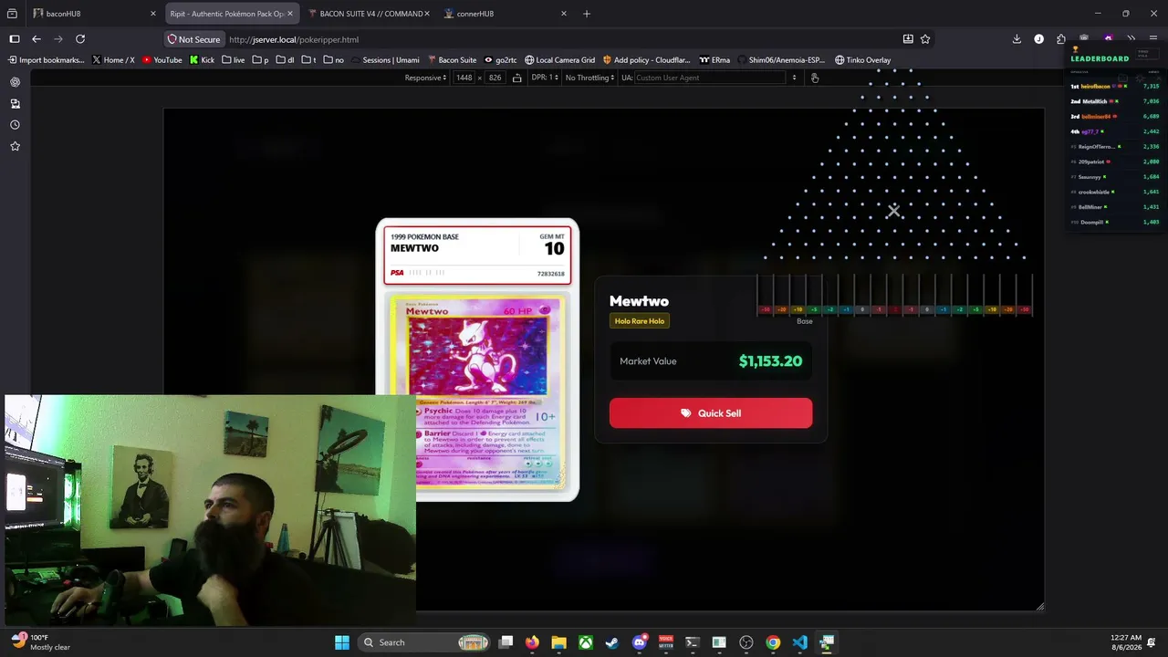Screen dimensions: 1168x657
Task: Click the graded Mewtwo card image
Action: pyautogui.click(x=477, y=360)
